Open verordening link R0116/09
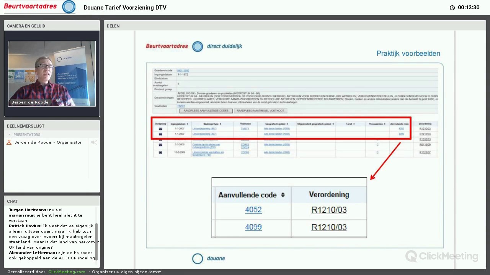The width and height of the screenshot is (490, 275). click(x=425, y=145)
